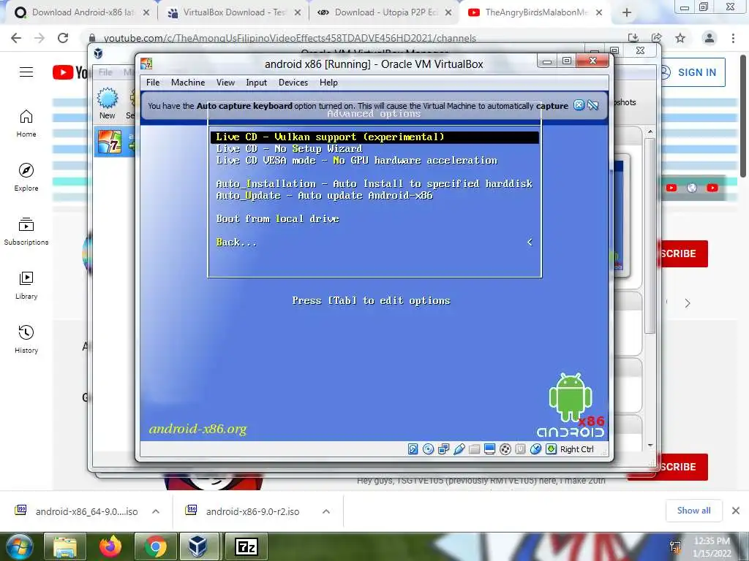Select Live CD - Vulkan support boot entry
This screenshot has width=749, height=561.
point(374,137)
